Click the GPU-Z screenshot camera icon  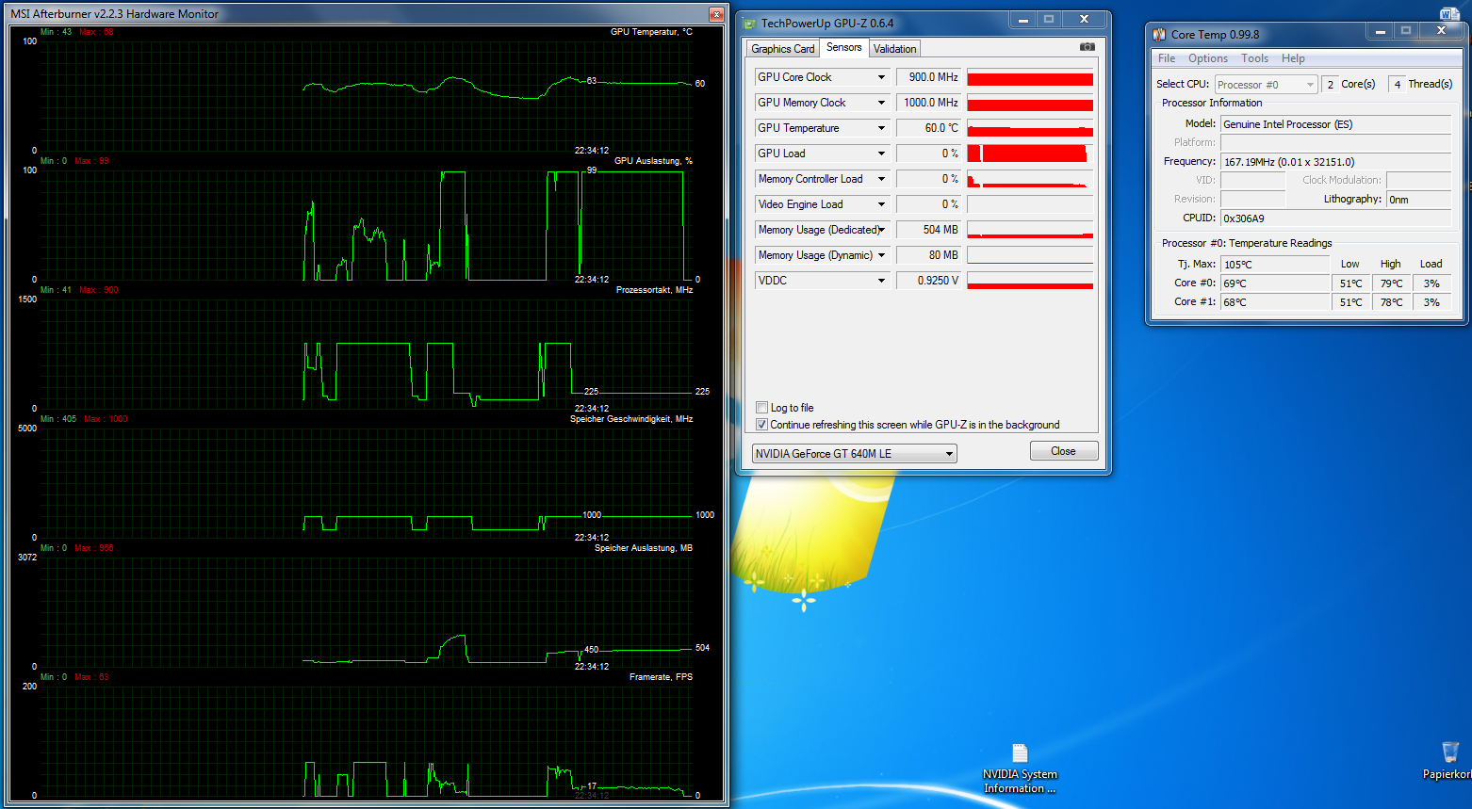point(1087,47)
